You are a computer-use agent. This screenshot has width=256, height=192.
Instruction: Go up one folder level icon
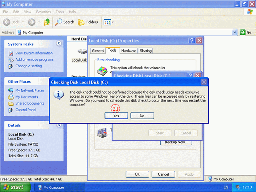[47, 22]
